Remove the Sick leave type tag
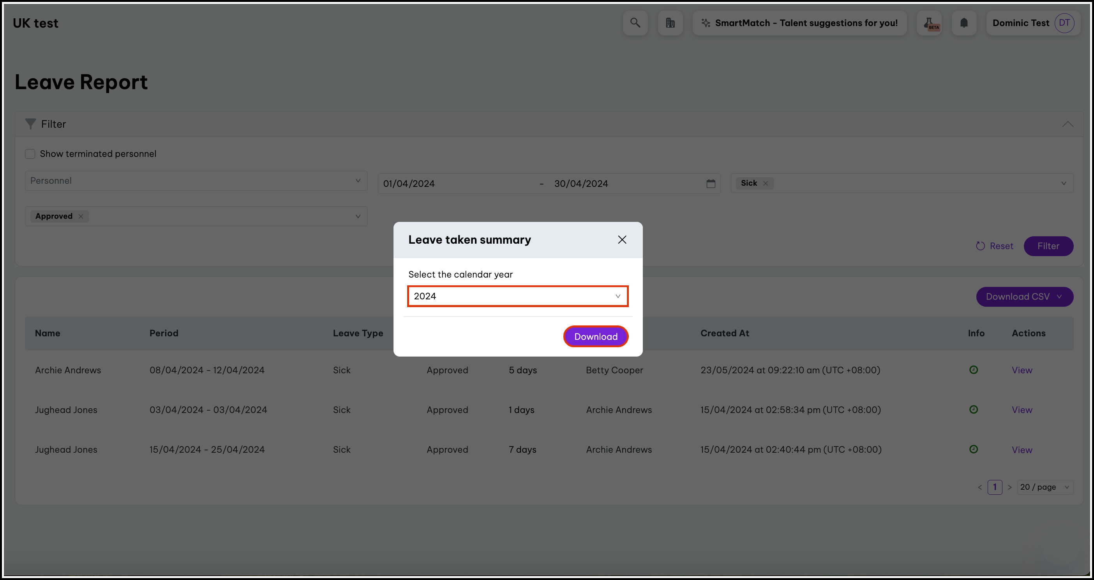1094x580 pixels. click(x=765, y=183)
